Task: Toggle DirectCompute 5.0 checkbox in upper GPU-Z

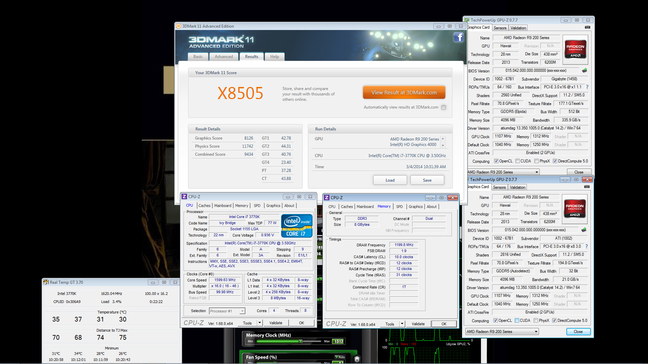Action: click(x=555, y=161)
